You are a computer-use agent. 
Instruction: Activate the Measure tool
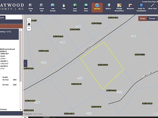click(130, 7)
